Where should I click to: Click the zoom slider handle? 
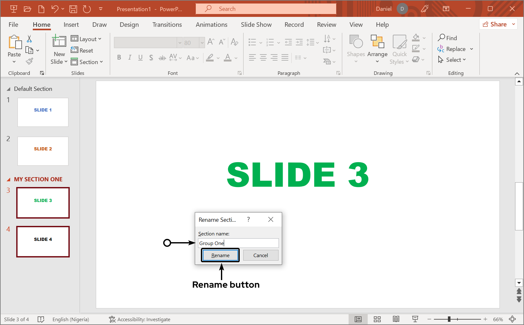coord(449,319)
